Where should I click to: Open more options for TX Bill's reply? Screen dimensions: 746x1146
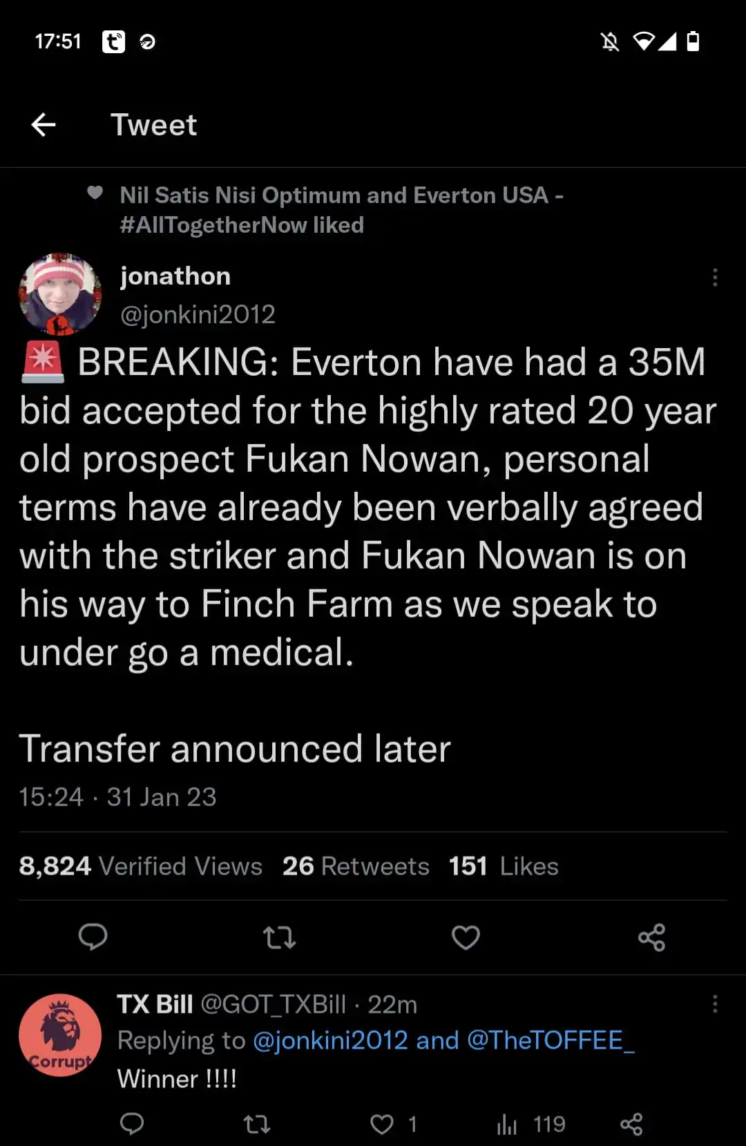tap(715, 1004)
